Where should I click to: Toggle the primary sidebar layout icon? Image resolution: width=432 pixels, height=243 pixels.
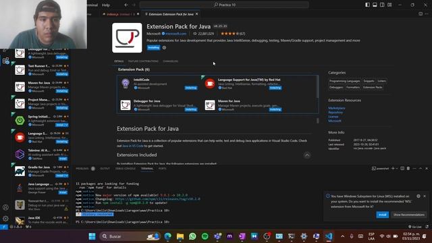[367, 5]
